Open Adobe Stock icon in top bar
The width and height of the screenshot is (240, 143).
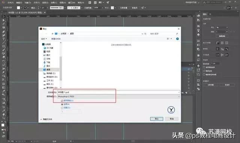(x=95, y=3)
